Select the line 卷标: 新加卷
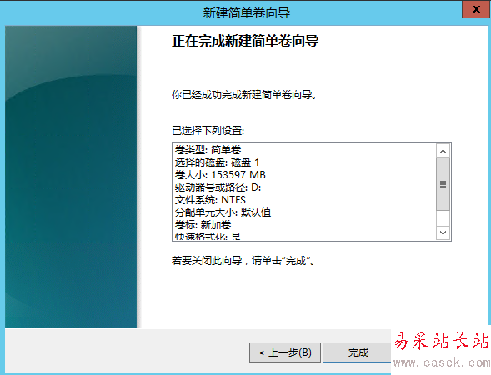Image resolution: width=491 pixels, height=375 pixels. [203, 225]
